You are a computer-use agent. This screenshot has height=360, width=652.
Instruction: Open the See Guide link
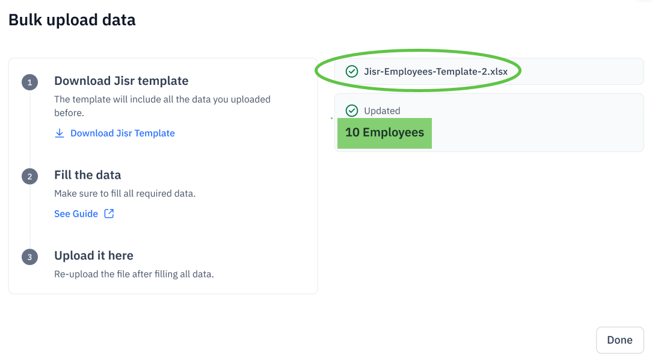coord(76,214)
